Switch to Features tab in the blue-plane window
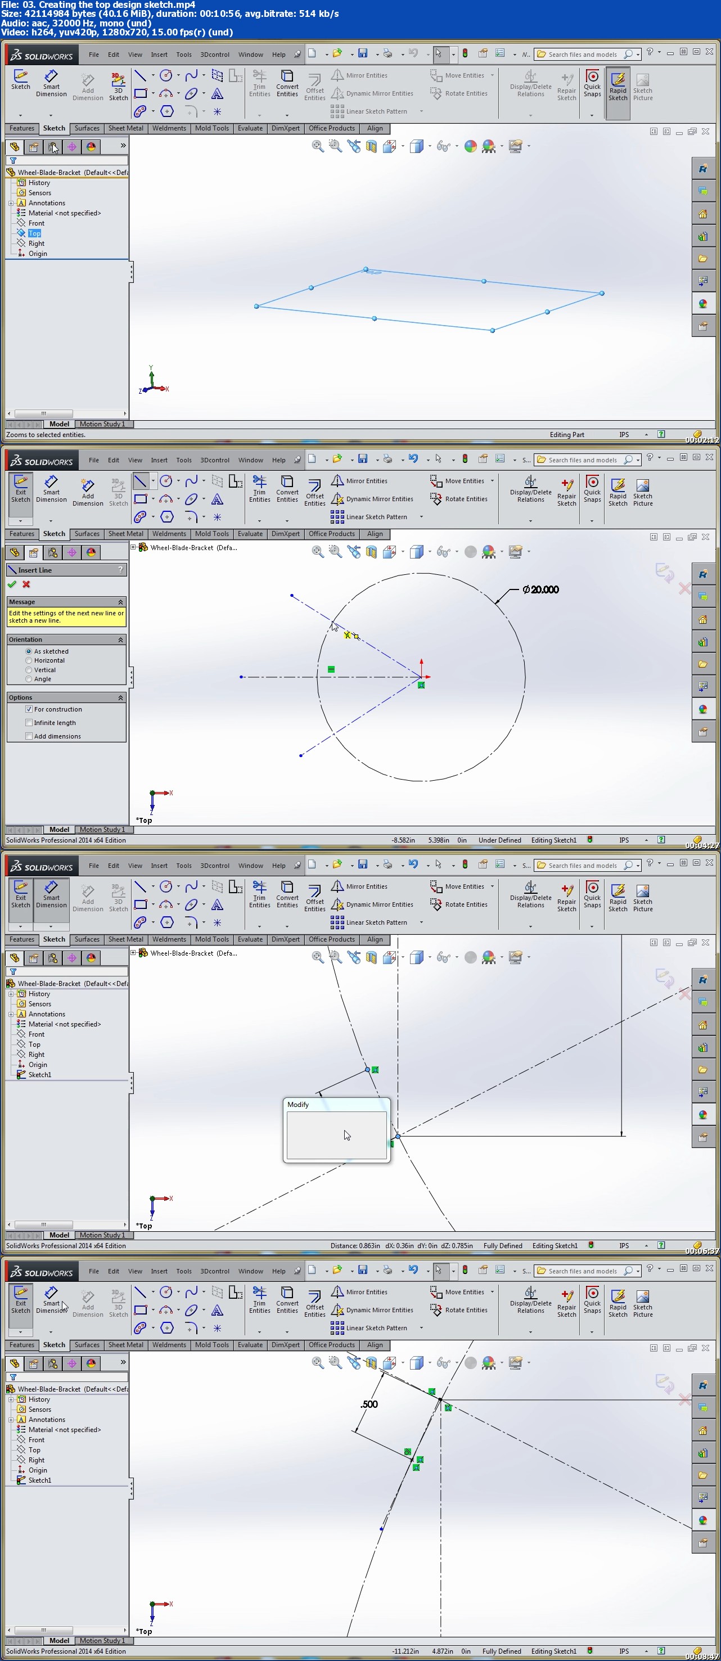The width and height of the screenshot is (721, 1661). pos(22,128)
